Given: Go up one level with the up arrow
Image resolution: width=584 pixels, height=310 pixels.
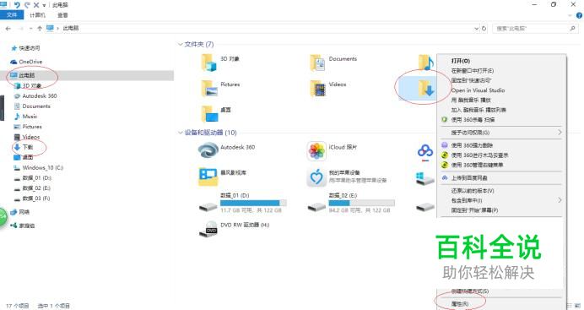Looking at the screenshot, I should pyautogui.click(x=40, y=29).
